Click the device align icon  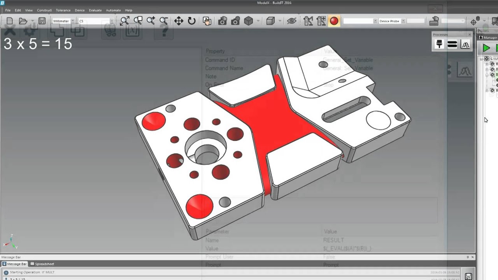309,21
